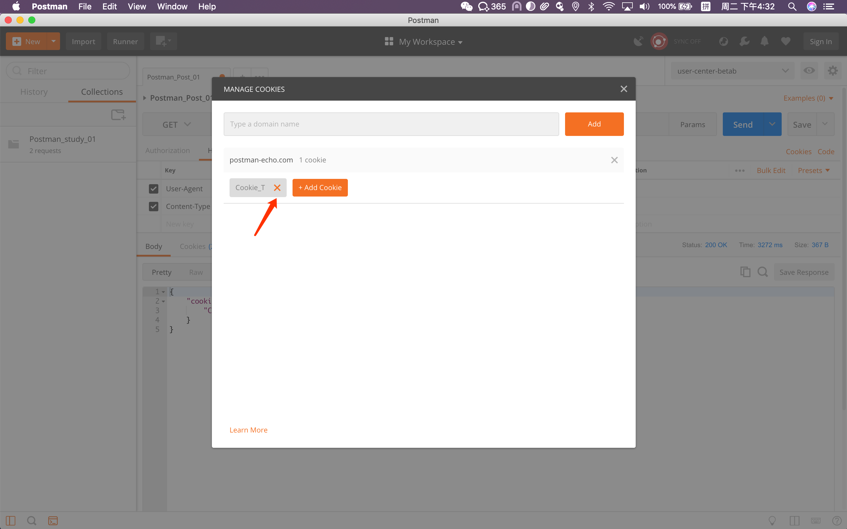Delete the Cookie_T cookie with its orange X
The image size is (847, 529).
coord(277,187)
